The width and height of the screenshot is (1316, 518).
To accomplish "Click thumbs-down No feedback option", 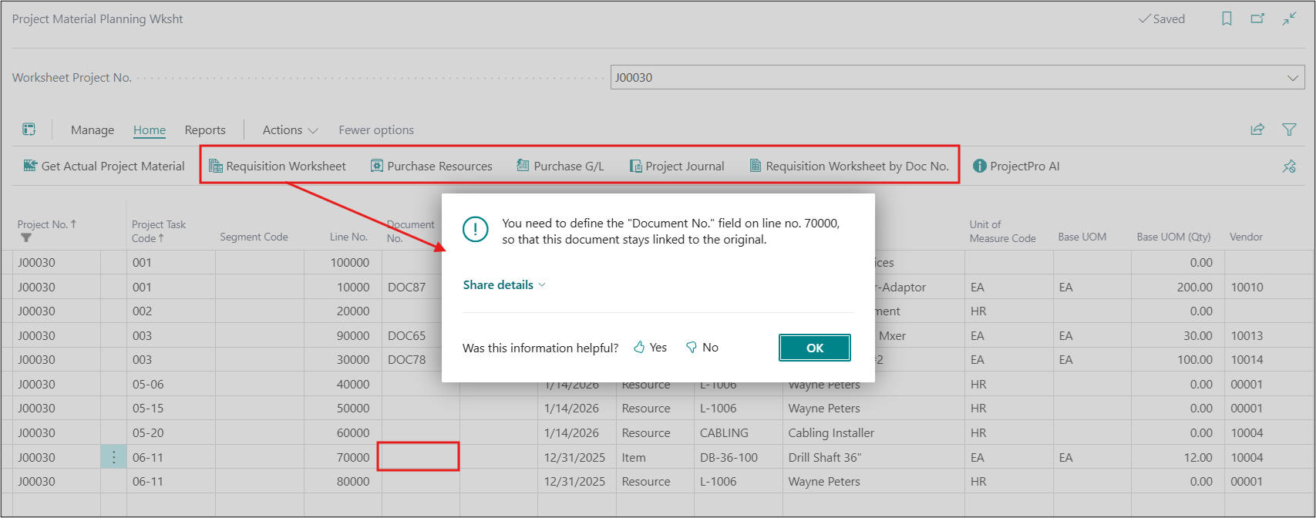I will (x=702, y=348).
